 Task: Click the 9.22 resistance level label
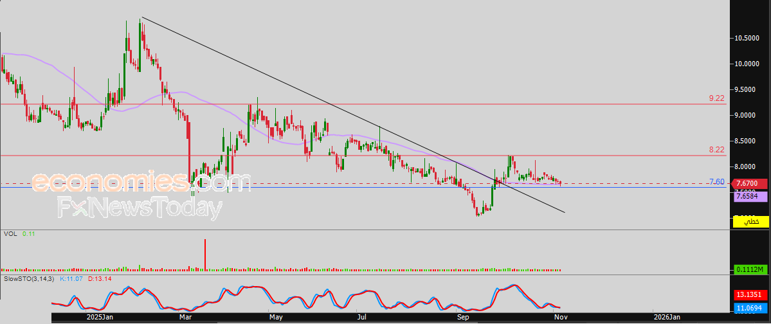pos(716,98)
